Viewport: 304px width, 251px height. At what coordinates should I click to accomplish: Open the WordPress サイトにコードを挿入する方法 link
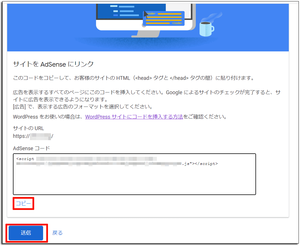[x=134, y=117]
